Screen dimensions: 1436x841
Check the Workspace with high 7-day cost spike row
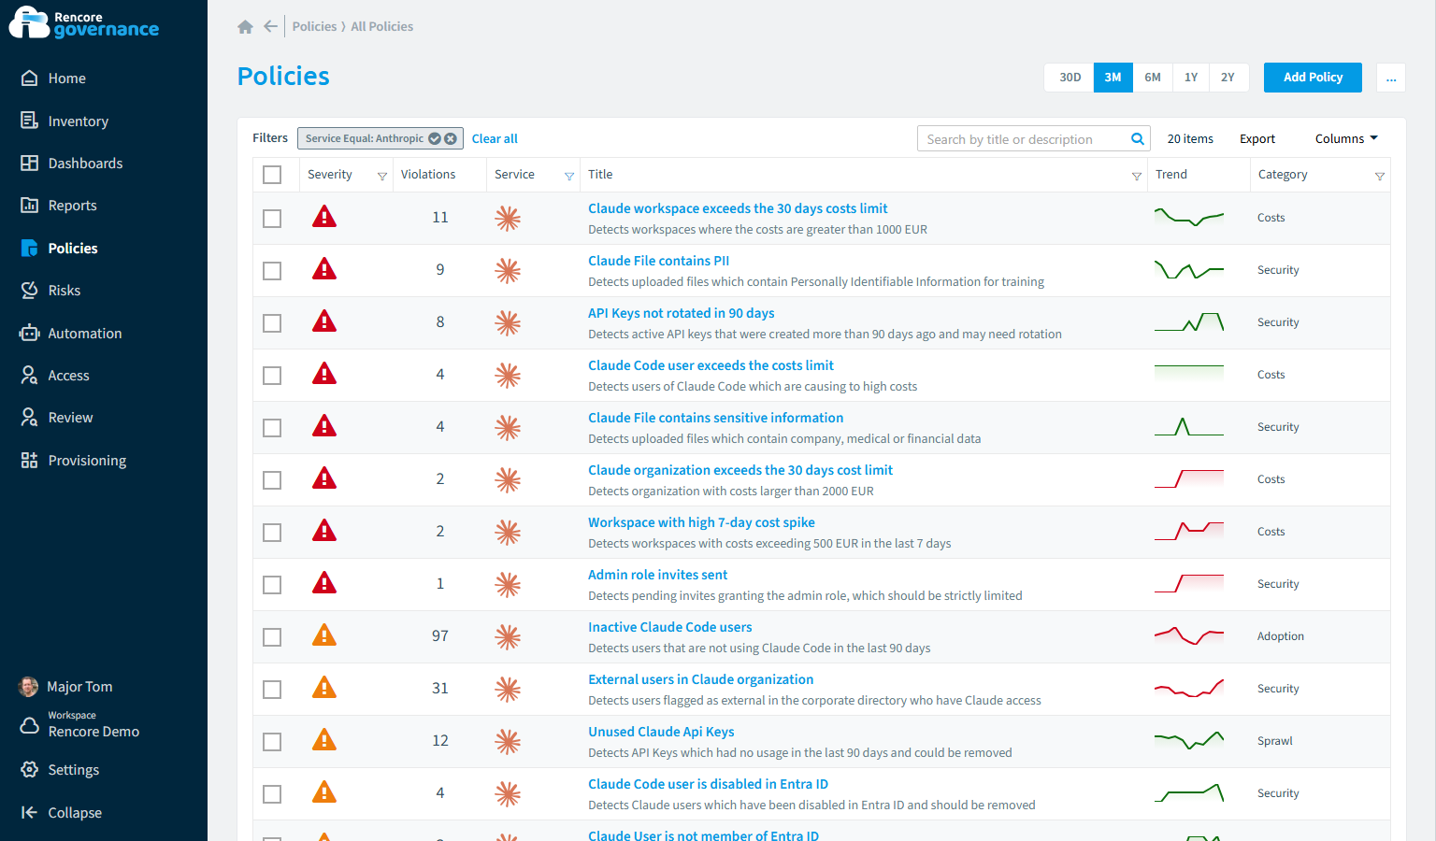(x=272, y=533)
